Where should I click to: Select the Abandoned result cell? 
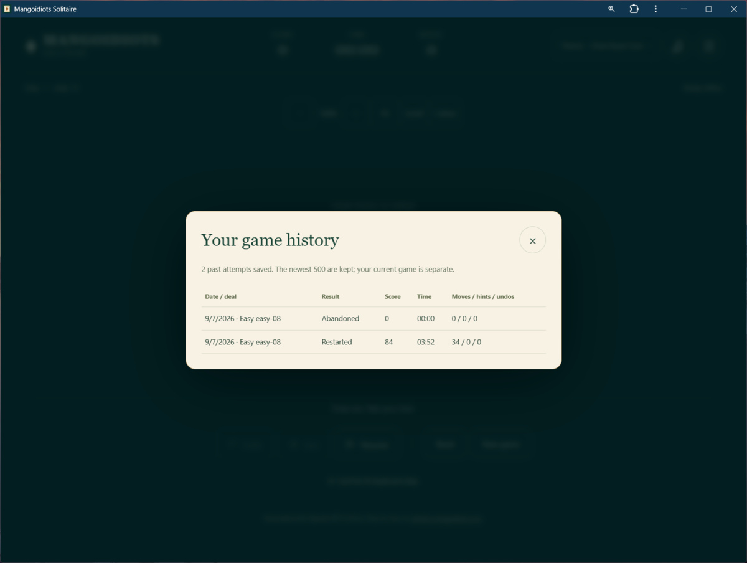click(x=341, y=319)
